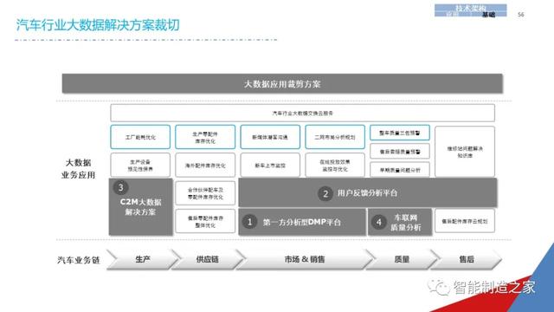
Task: Select the 大数据应用裁剪方案 header banner
Action: point(282,84)
